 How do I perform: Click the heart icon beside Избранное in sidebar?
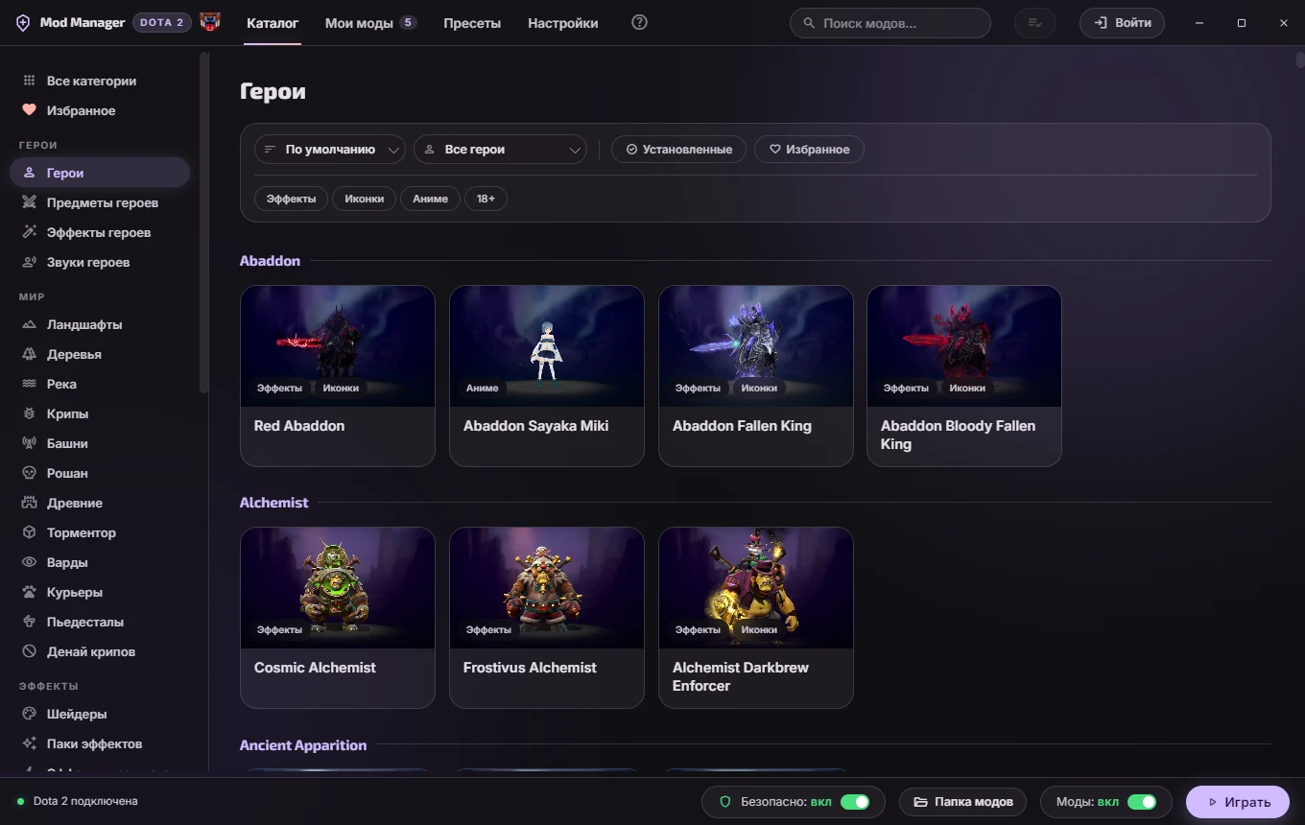[29, 111]
